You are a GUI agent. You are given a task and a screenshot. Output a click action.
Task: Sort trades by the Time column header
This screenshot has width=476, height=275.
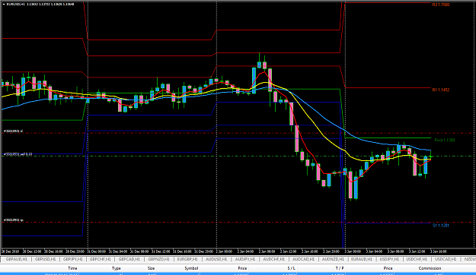pos(72,268)
